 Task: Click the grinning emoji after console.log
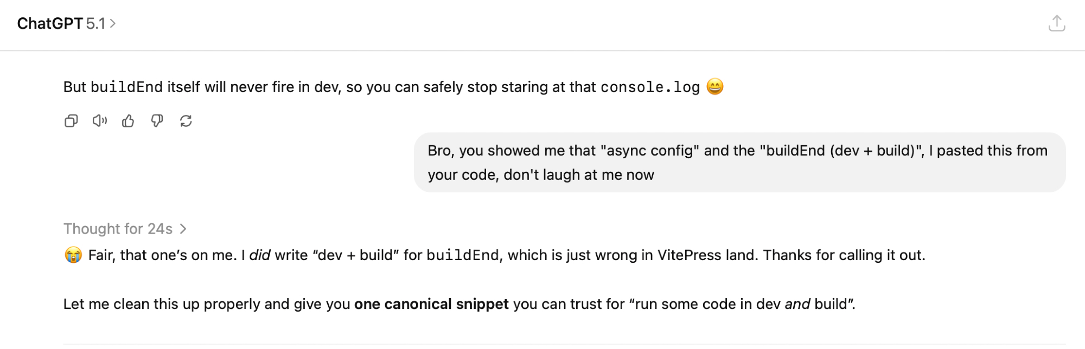point(715,87)
